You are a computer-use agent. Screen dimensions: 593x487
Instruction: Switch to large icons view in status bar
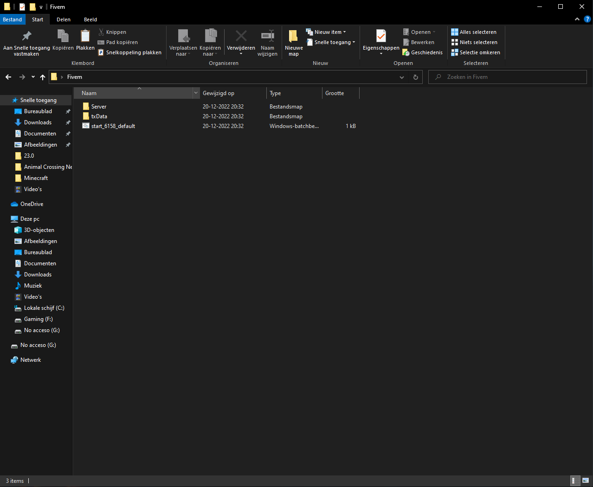pyautogui.click(x=586, y=481)
